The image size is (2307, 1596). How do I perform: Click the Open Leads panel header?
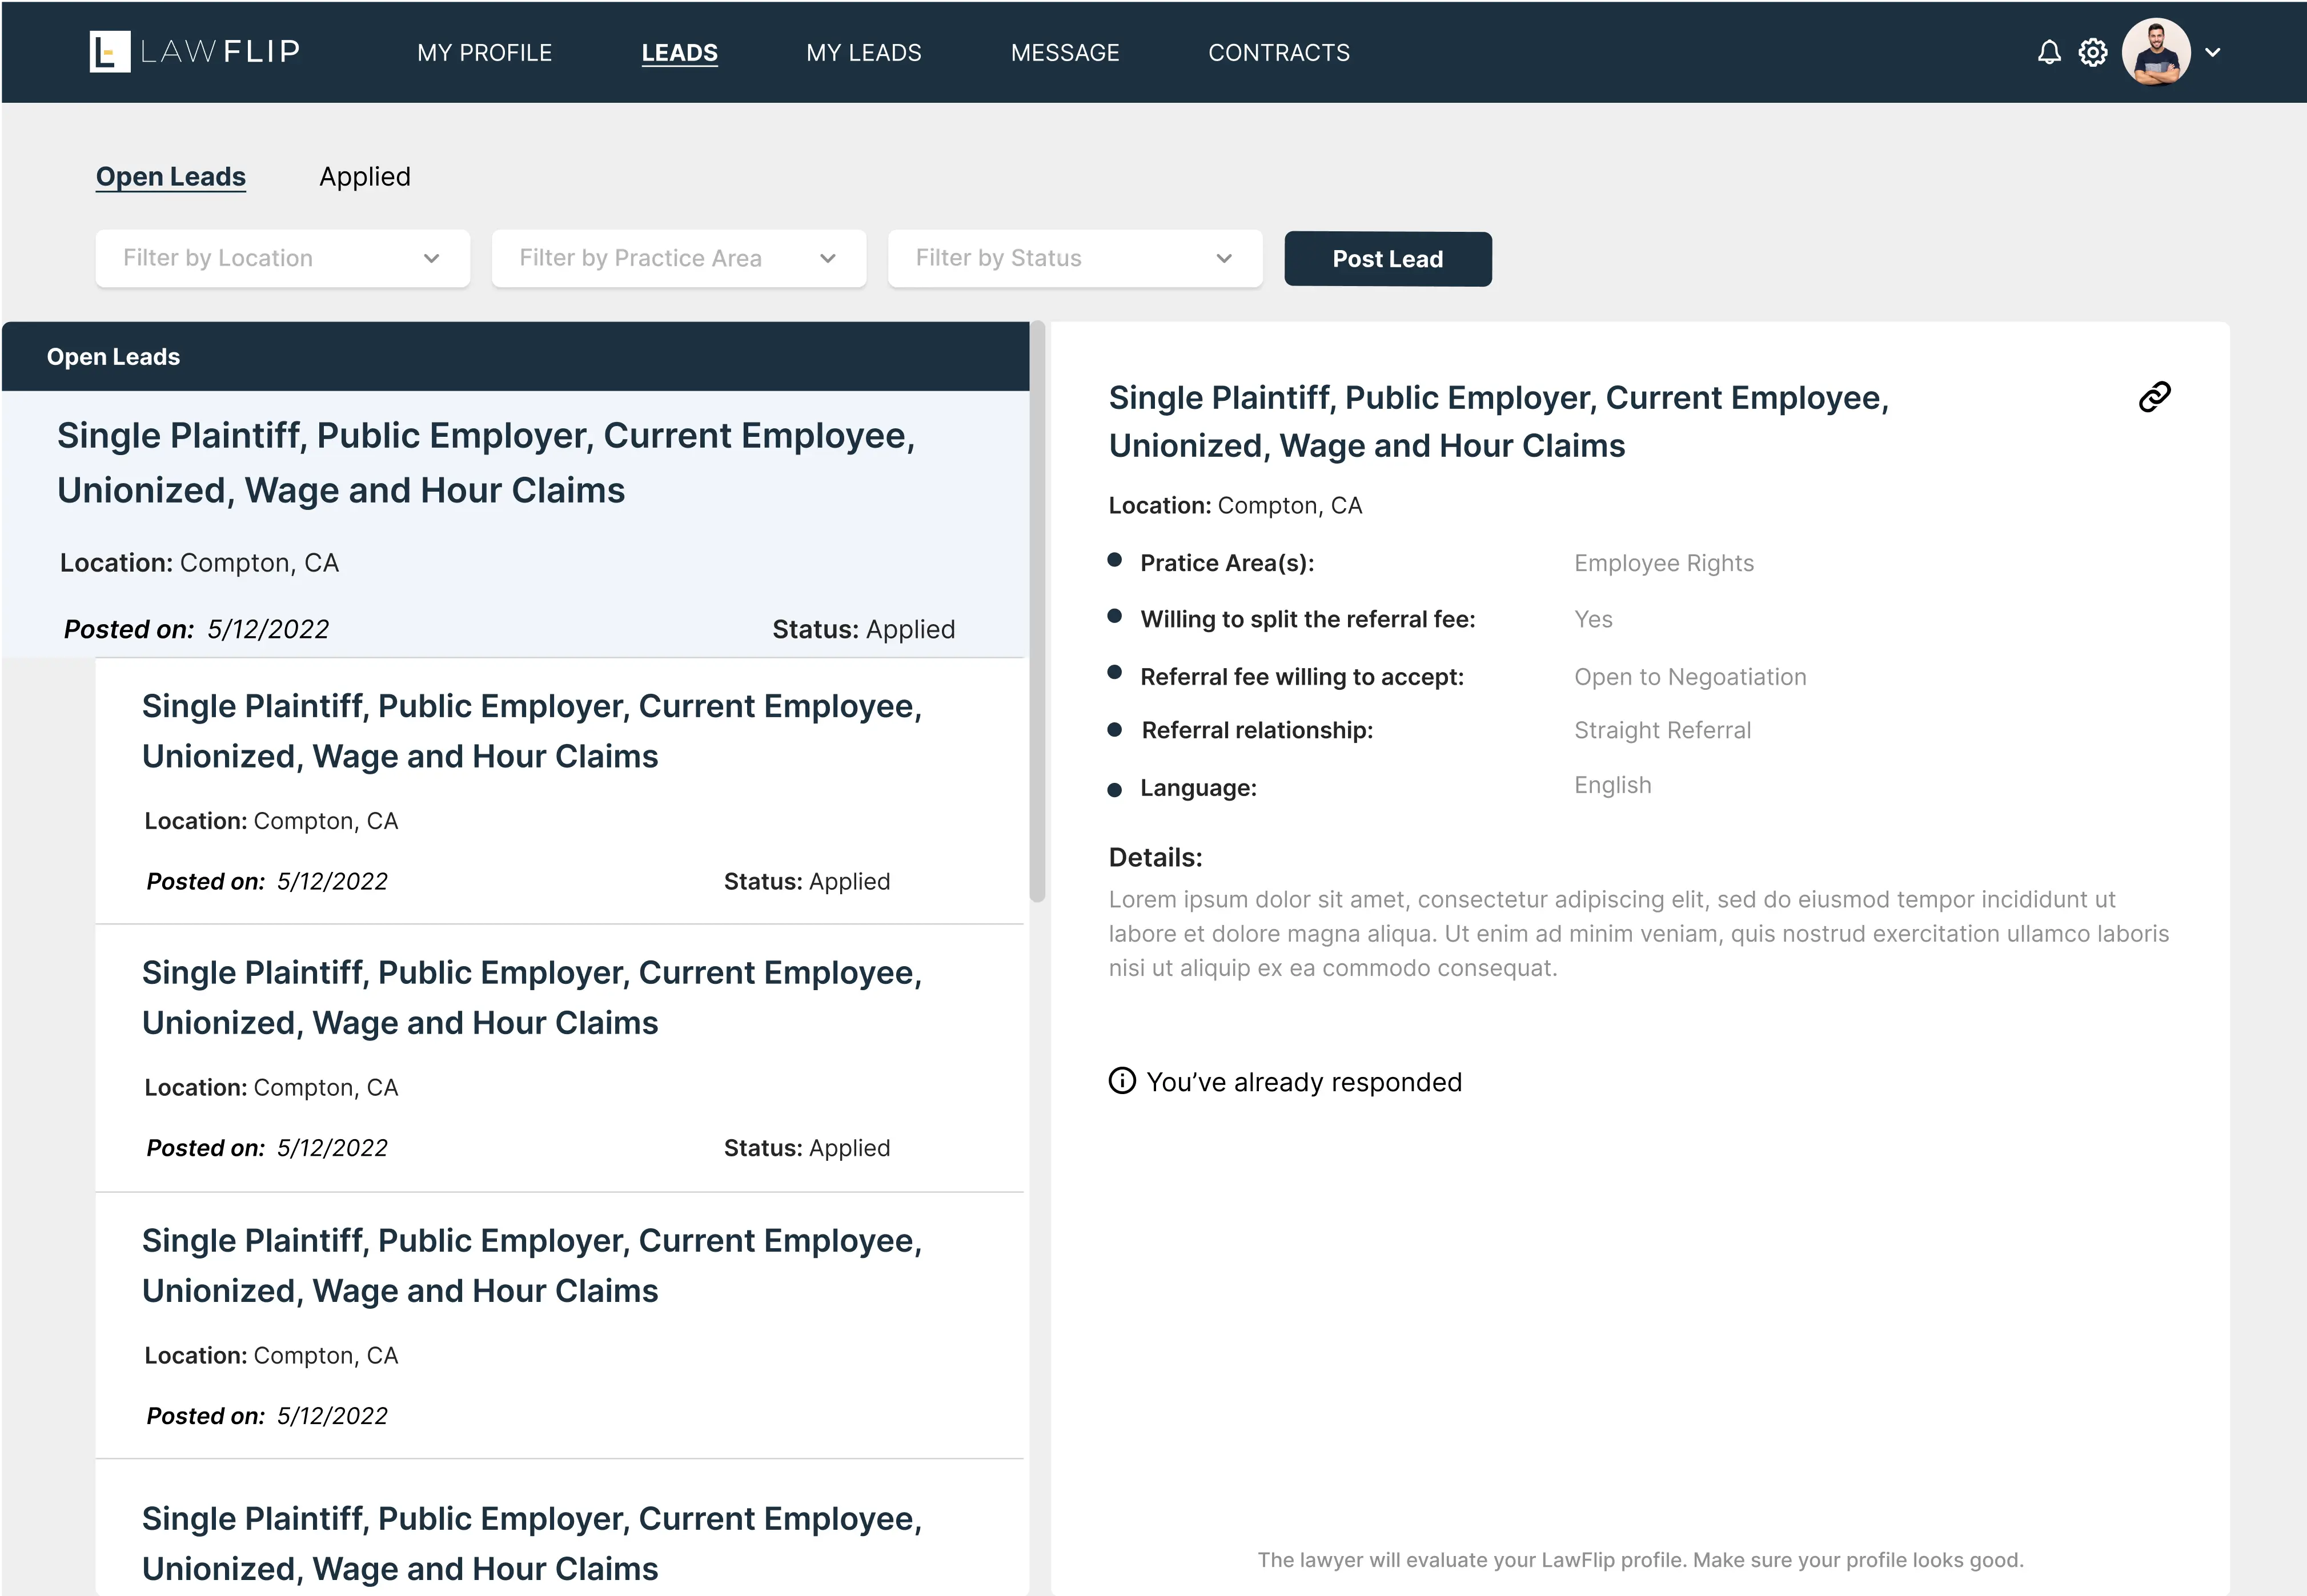[x=515, y=357]
